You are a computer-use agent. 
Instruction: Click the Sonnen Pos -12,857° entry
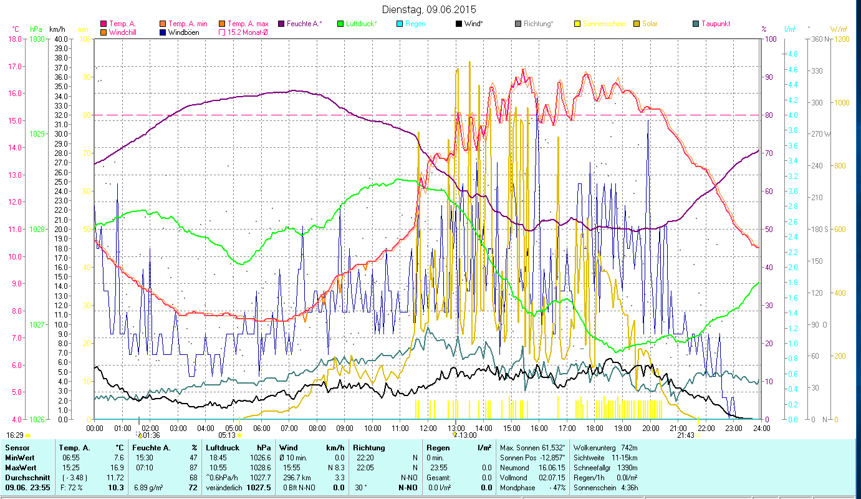534,458
